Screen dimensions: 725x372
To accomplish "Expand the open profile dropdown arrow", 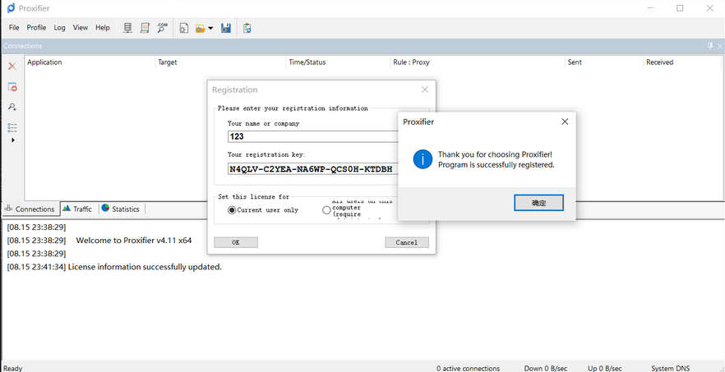I will pyautogui.click(x=210, y=28).
